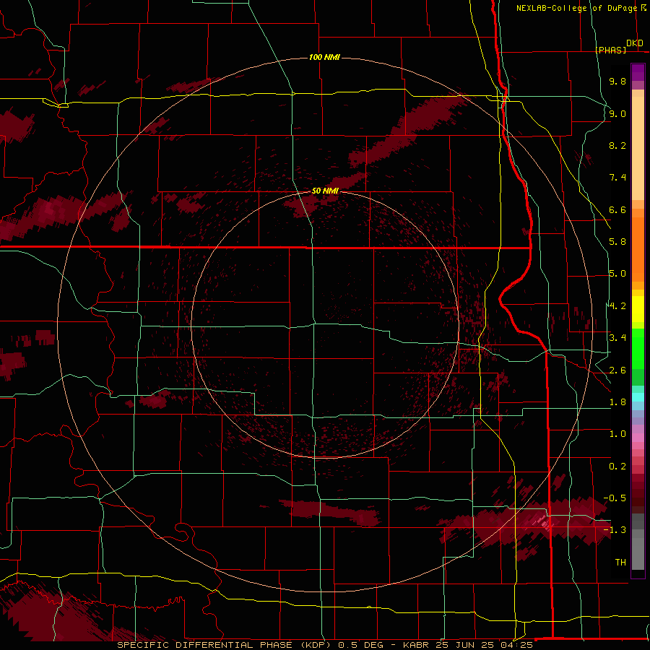Click the 3.4 scale value
The height and width of the screenshot is (650, 650).
617,338
